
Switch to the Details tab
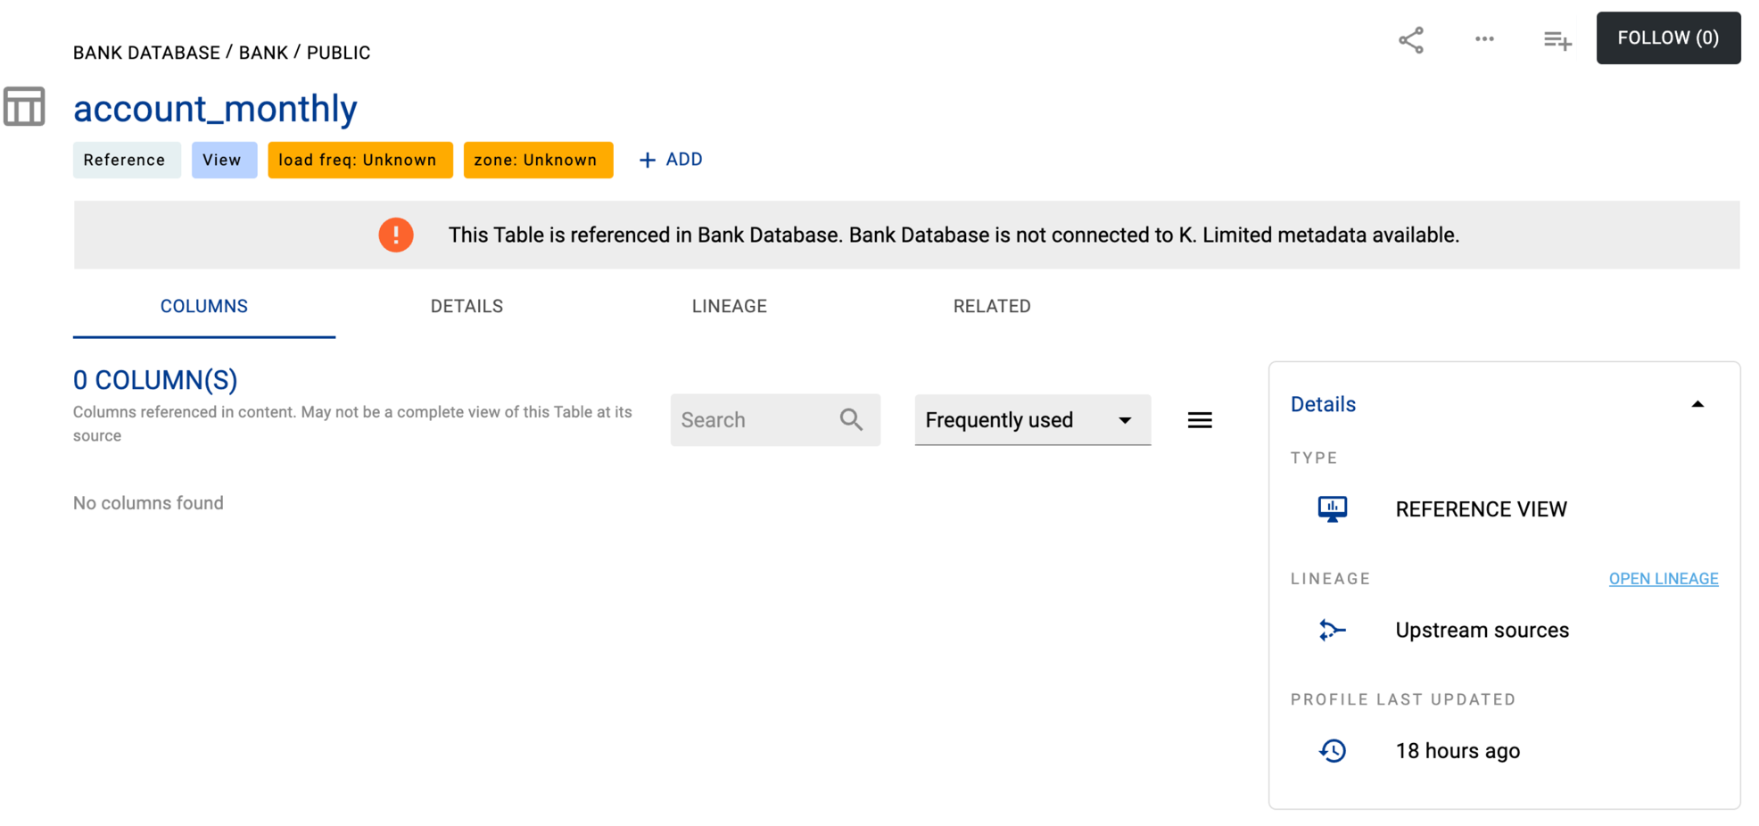[x=467, y=306]
